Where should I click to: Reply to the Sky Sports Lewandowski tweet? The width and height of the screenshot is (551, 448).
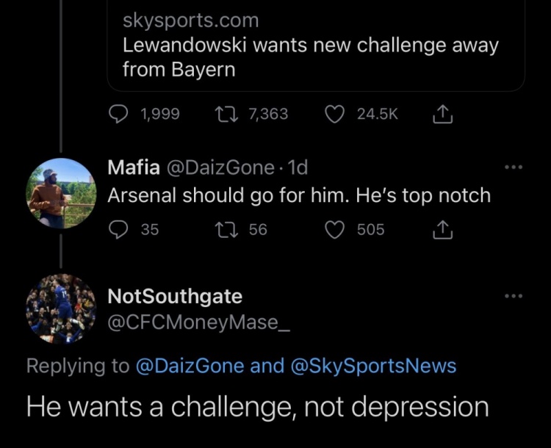pos(119,114)
